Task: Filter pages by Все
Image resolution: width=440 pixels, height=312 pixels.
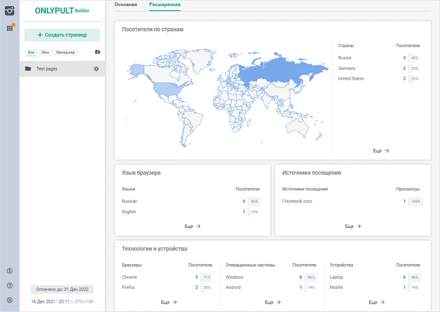Action: 31,52
